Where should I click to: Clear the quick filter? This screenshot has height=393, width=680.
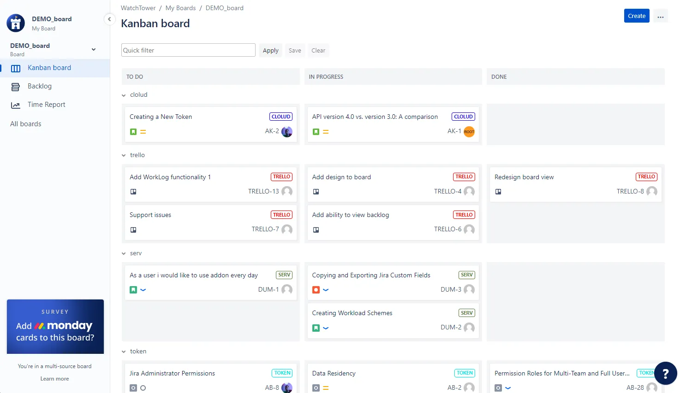point(318,50)
